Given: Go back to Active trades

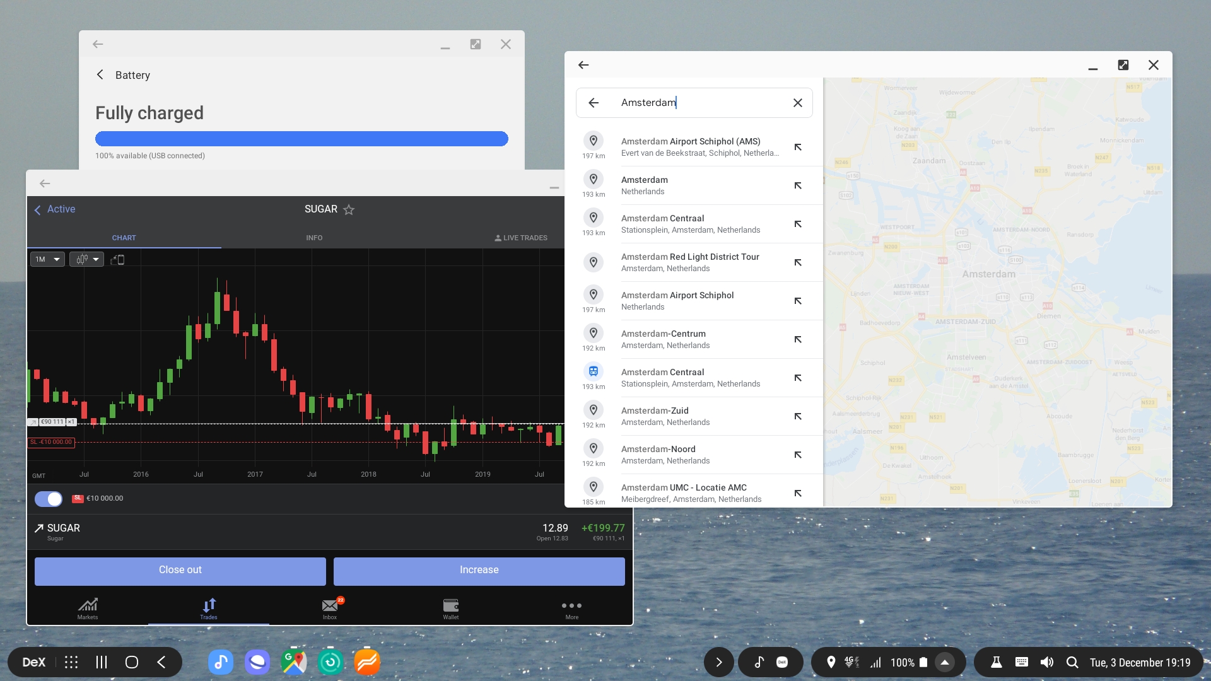Looking at the screenshot, I should pos(54,209).
